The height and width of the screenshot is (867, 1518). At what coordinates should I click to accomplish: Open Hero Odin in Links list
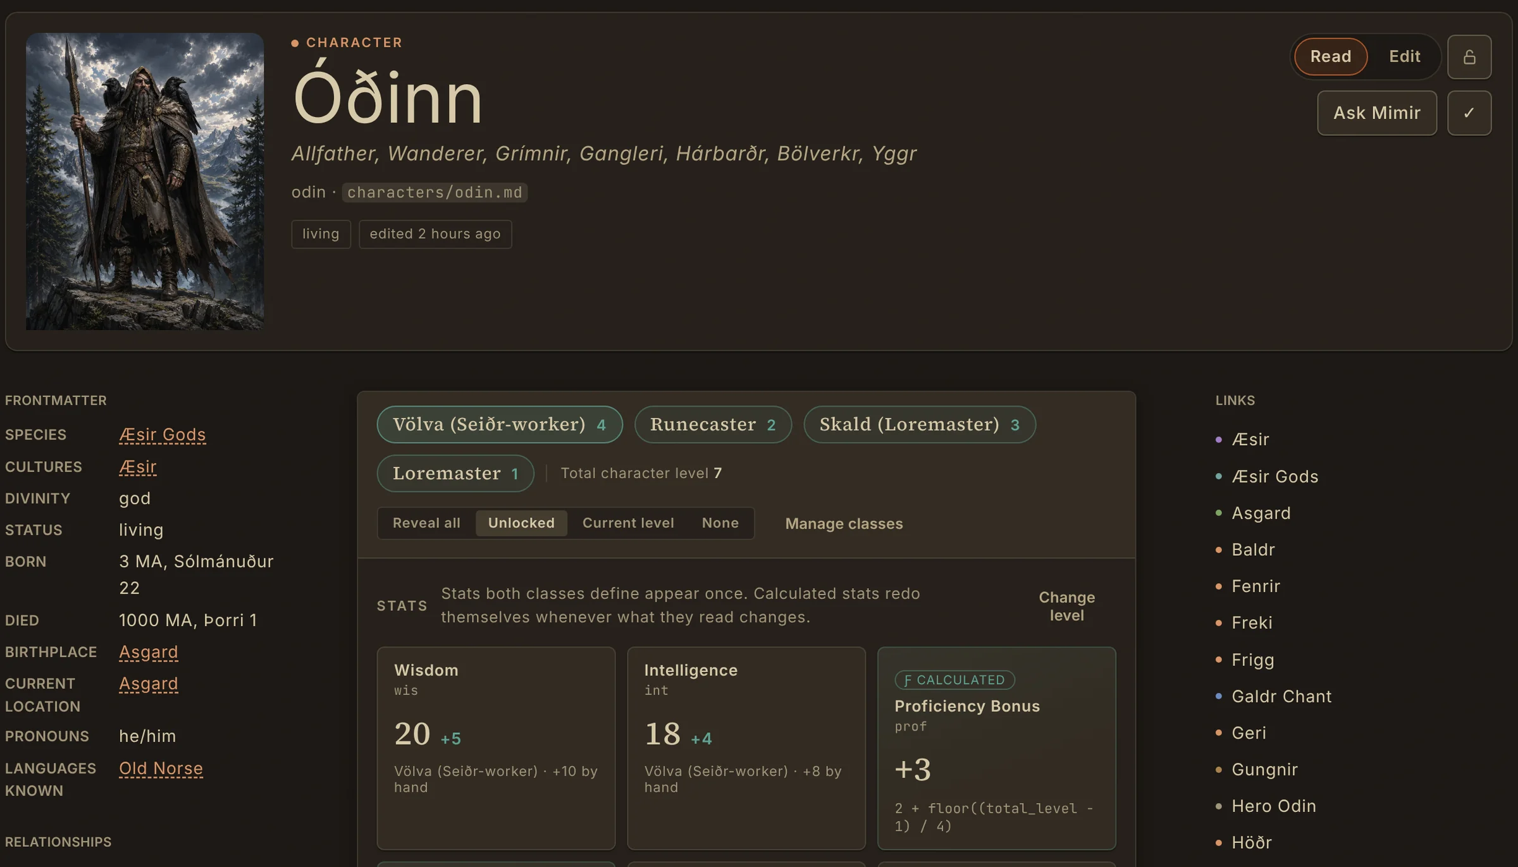(x=1274, y=807)
